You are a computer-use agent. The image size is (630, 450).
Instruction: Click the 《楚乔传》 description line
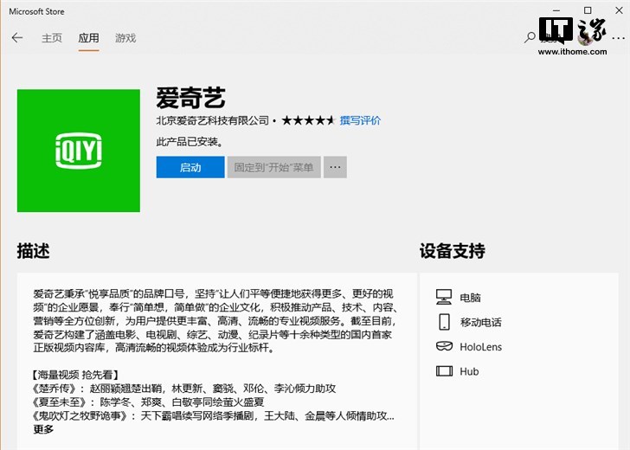183,389
